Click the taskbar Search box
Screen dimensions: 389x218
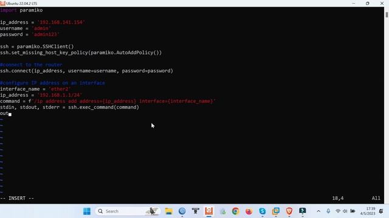click(128, 211)
